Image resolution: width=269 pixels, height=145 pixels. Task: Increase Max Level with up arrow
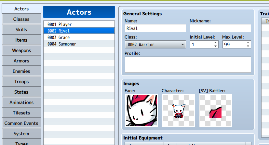tap(248, 43)
